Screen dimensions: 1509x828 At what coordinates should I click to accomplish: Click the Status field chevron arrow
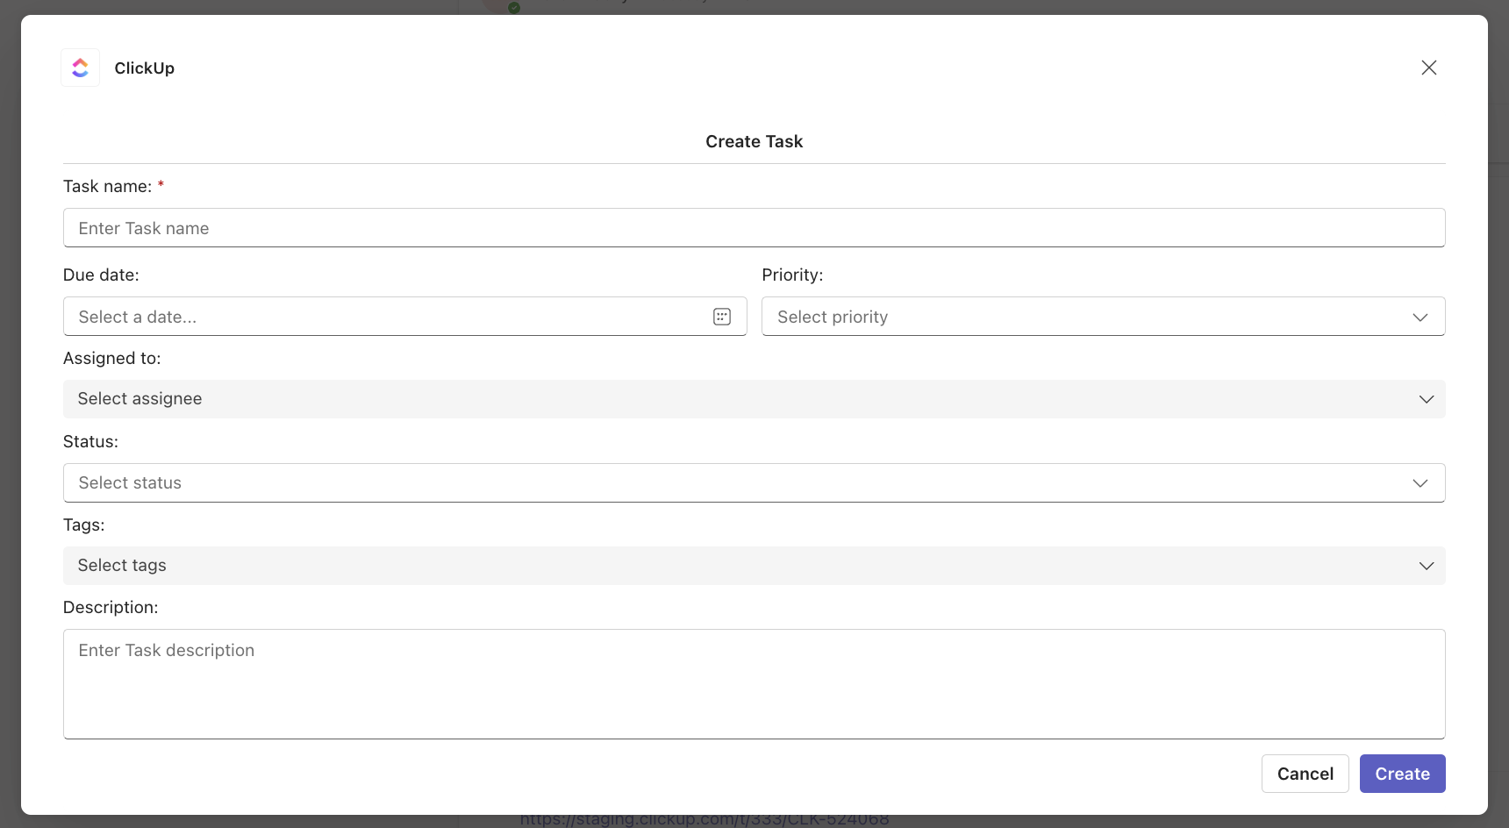click(x=1420, y=483)
